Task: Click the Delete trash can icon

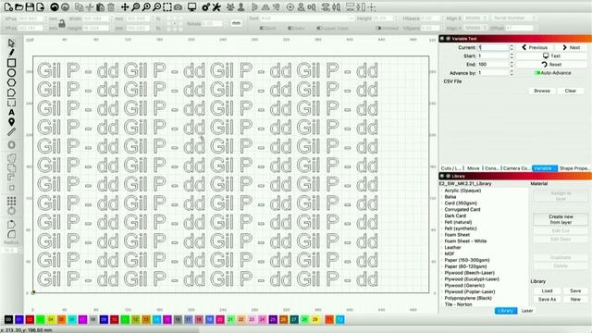Action: click(111, 6)
